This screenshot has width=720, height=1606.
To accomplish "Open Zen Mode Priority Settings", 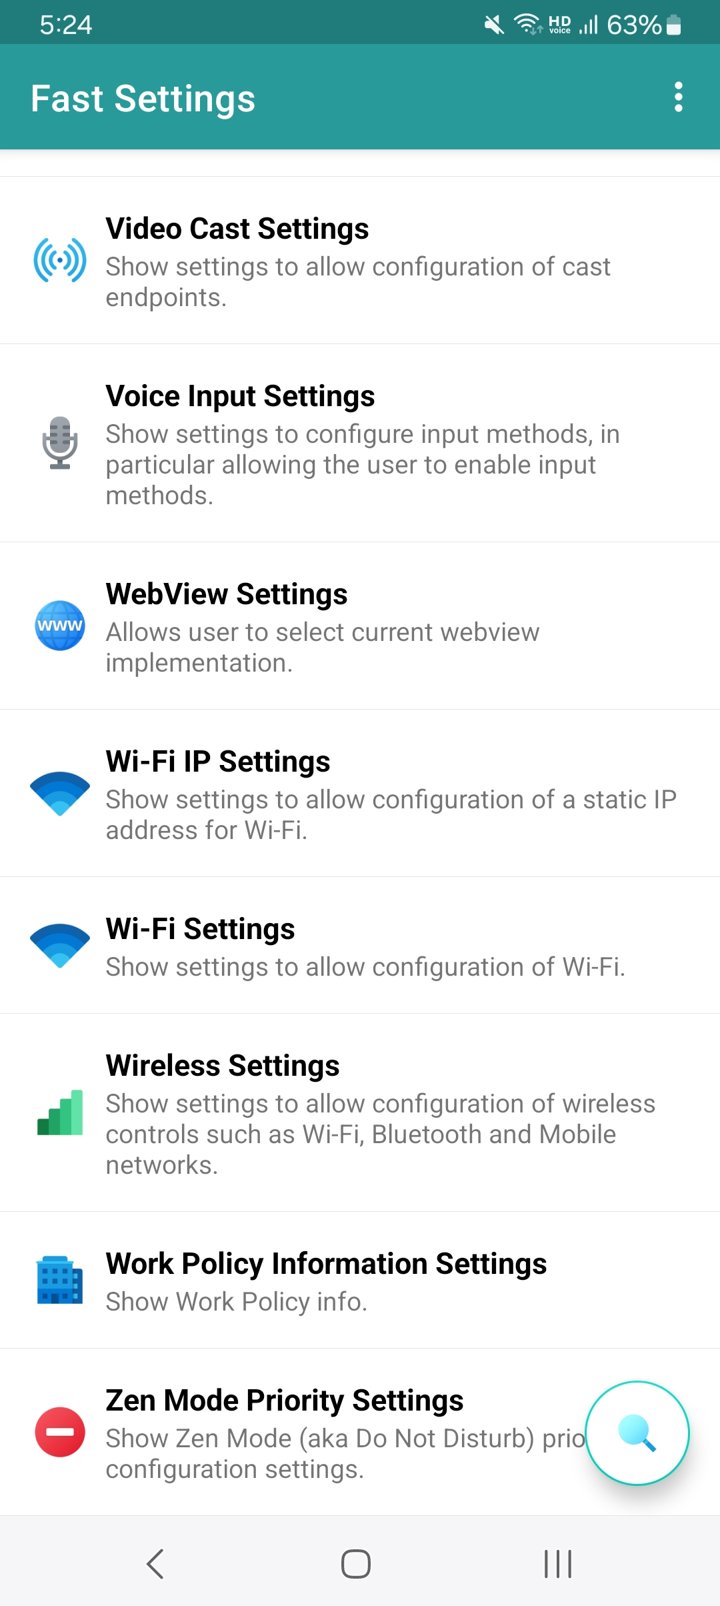I will pos(285,1401).
